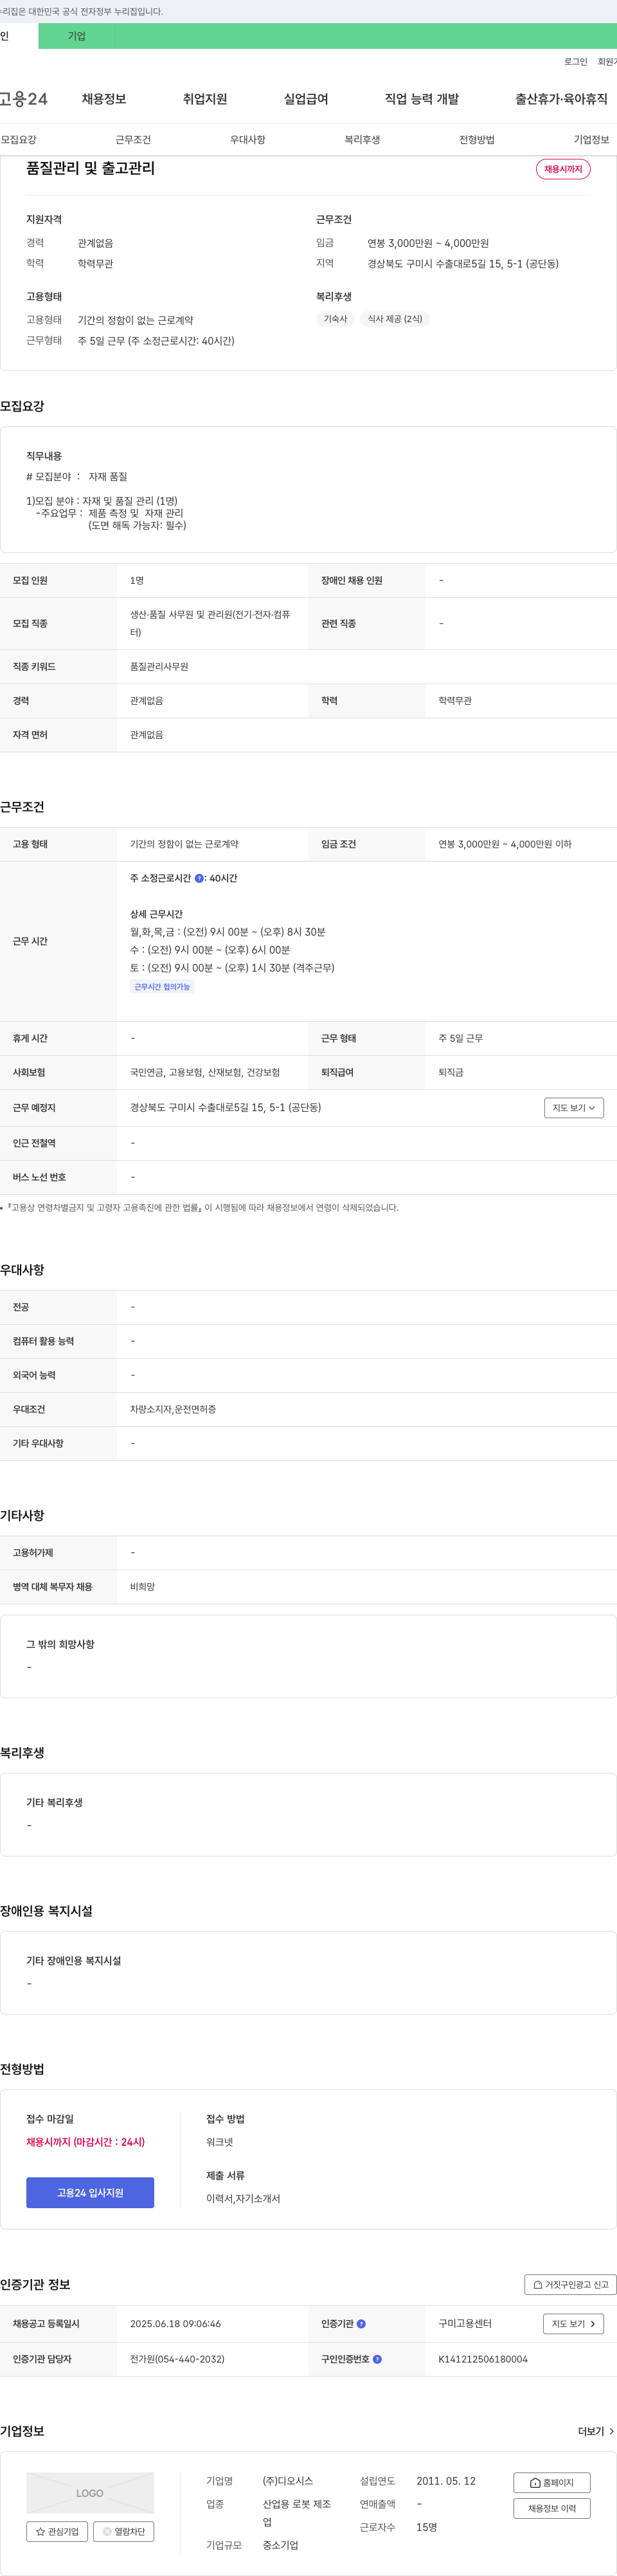Jump to 전형방법 section tab
This screenshot has height=2576, width=617.
(477, 140)
